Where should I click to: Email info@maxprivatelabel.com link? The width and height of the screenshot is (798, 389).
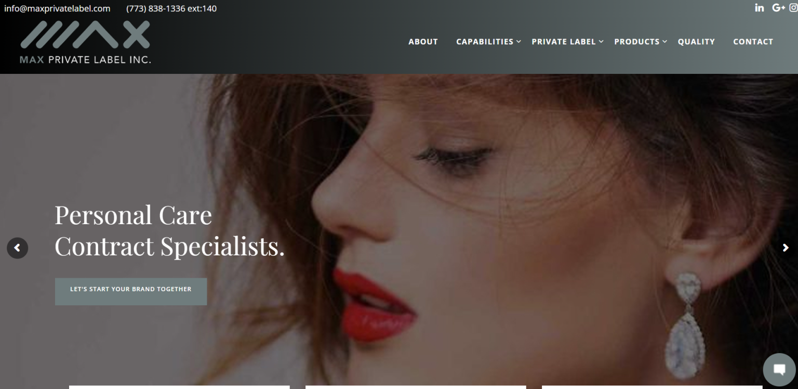point(57,8)
